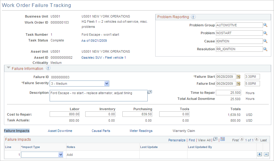Click the Total Actual Downtime value 25.500

point(235,99)
